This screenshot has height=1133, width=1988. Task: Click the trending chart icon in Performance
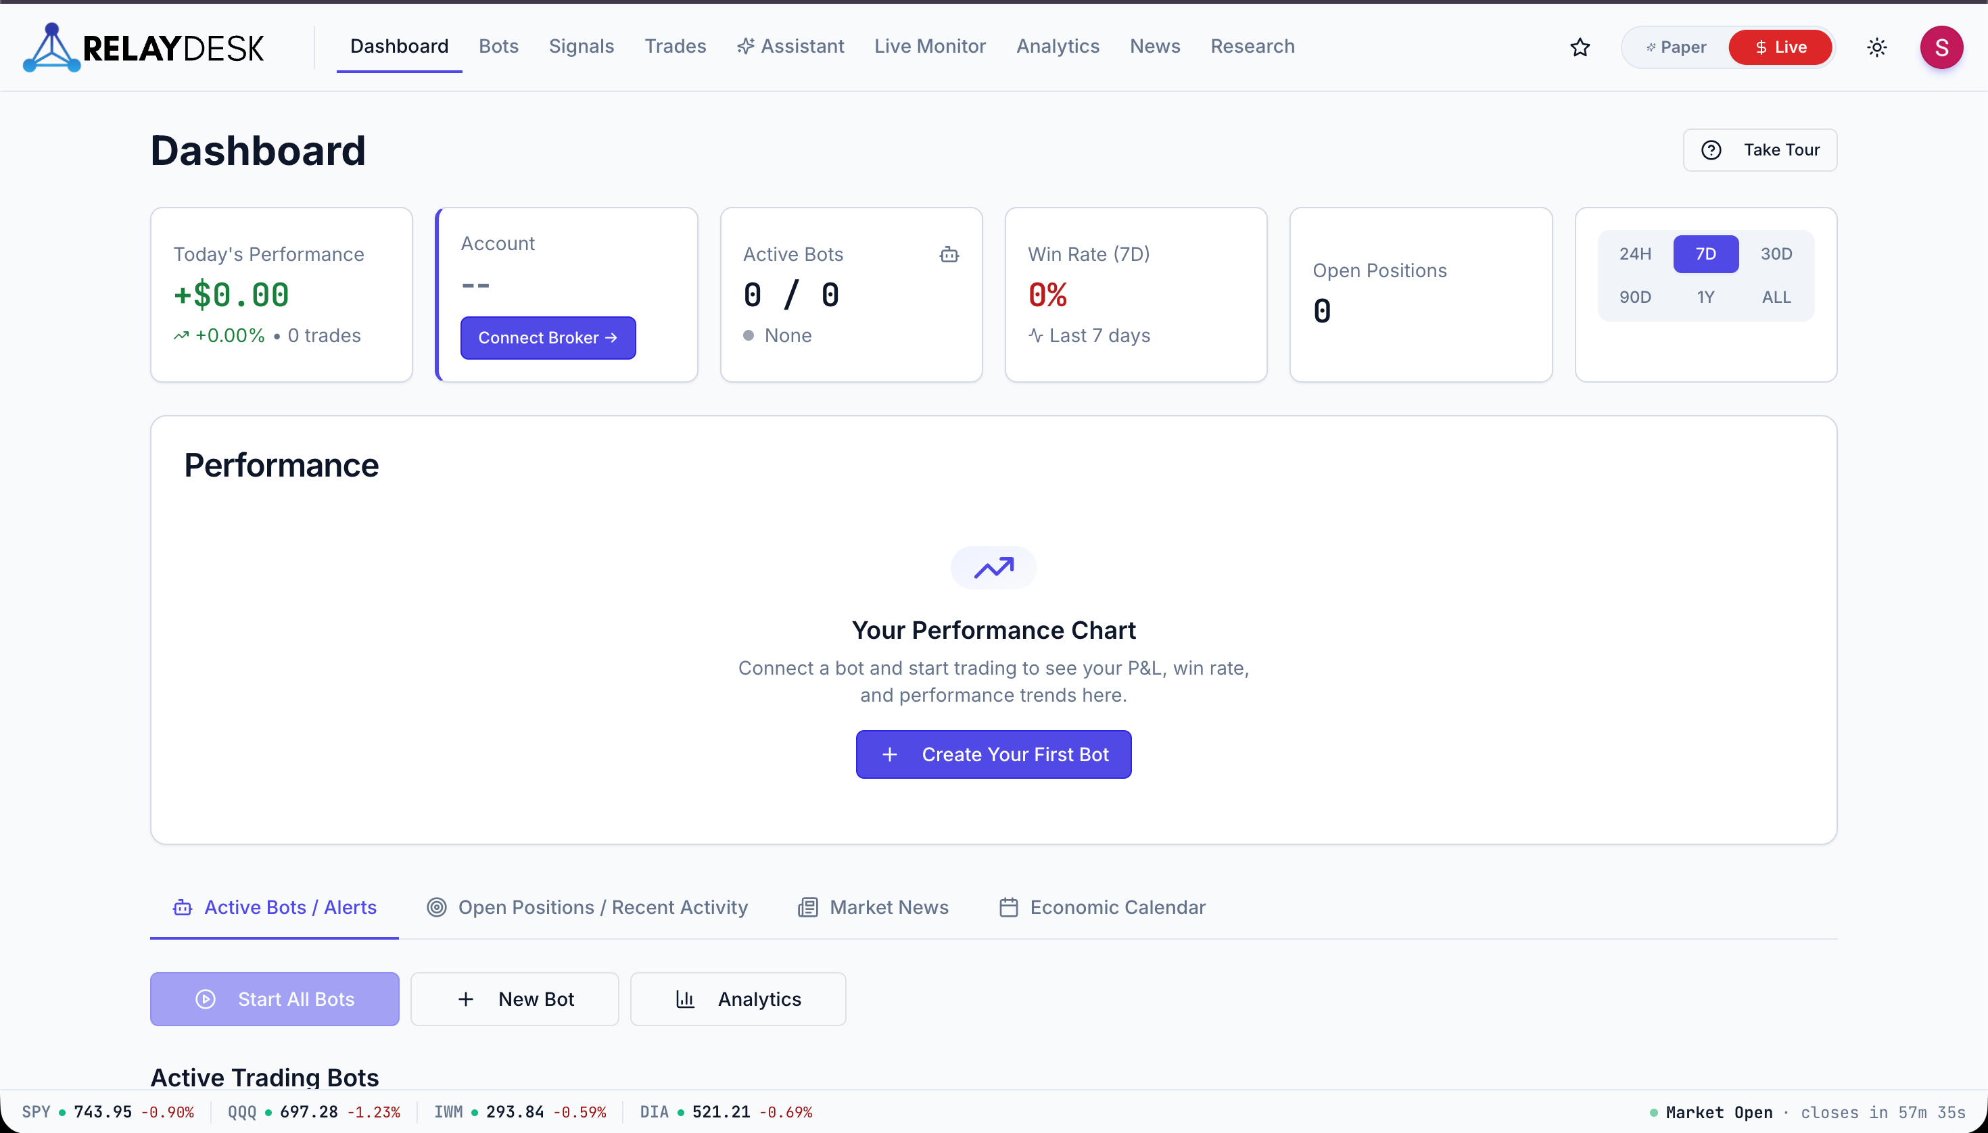click(x=994, y=568)
